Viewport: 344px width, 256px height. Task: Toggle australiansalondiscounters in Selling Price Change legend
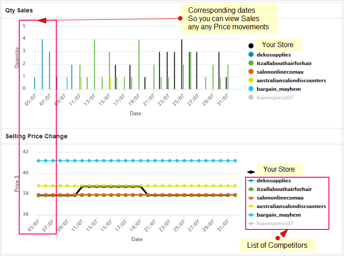291,207
